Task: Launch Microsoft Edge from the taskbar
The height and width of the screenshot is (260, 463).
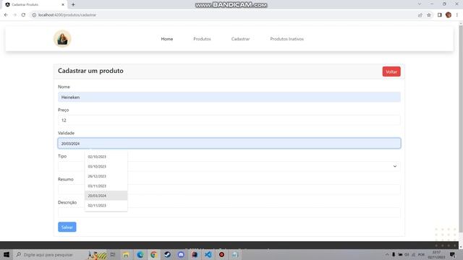Action: coord(140,255)
